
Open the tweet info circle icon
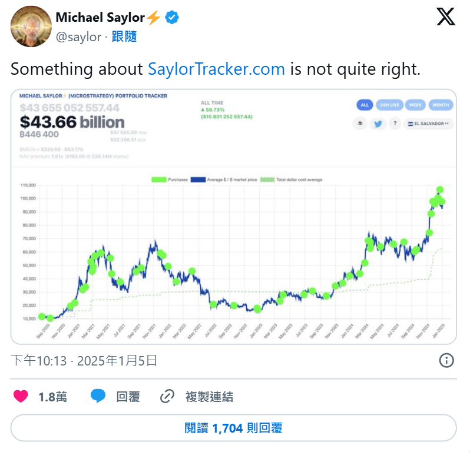click(446, 360)
